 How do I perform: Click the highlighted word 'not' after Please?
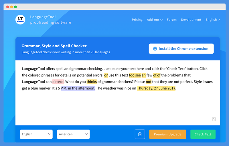pyautogui.click(x=149, y=82)
